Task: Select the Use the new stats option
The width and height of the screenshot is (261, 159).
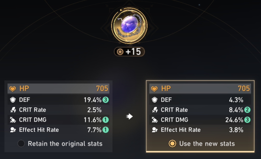Action: (200, 143)
